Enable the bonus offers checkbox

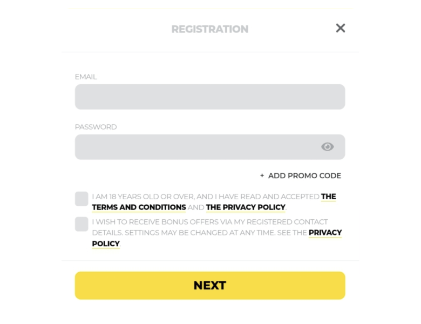click(x=82, y=224)
